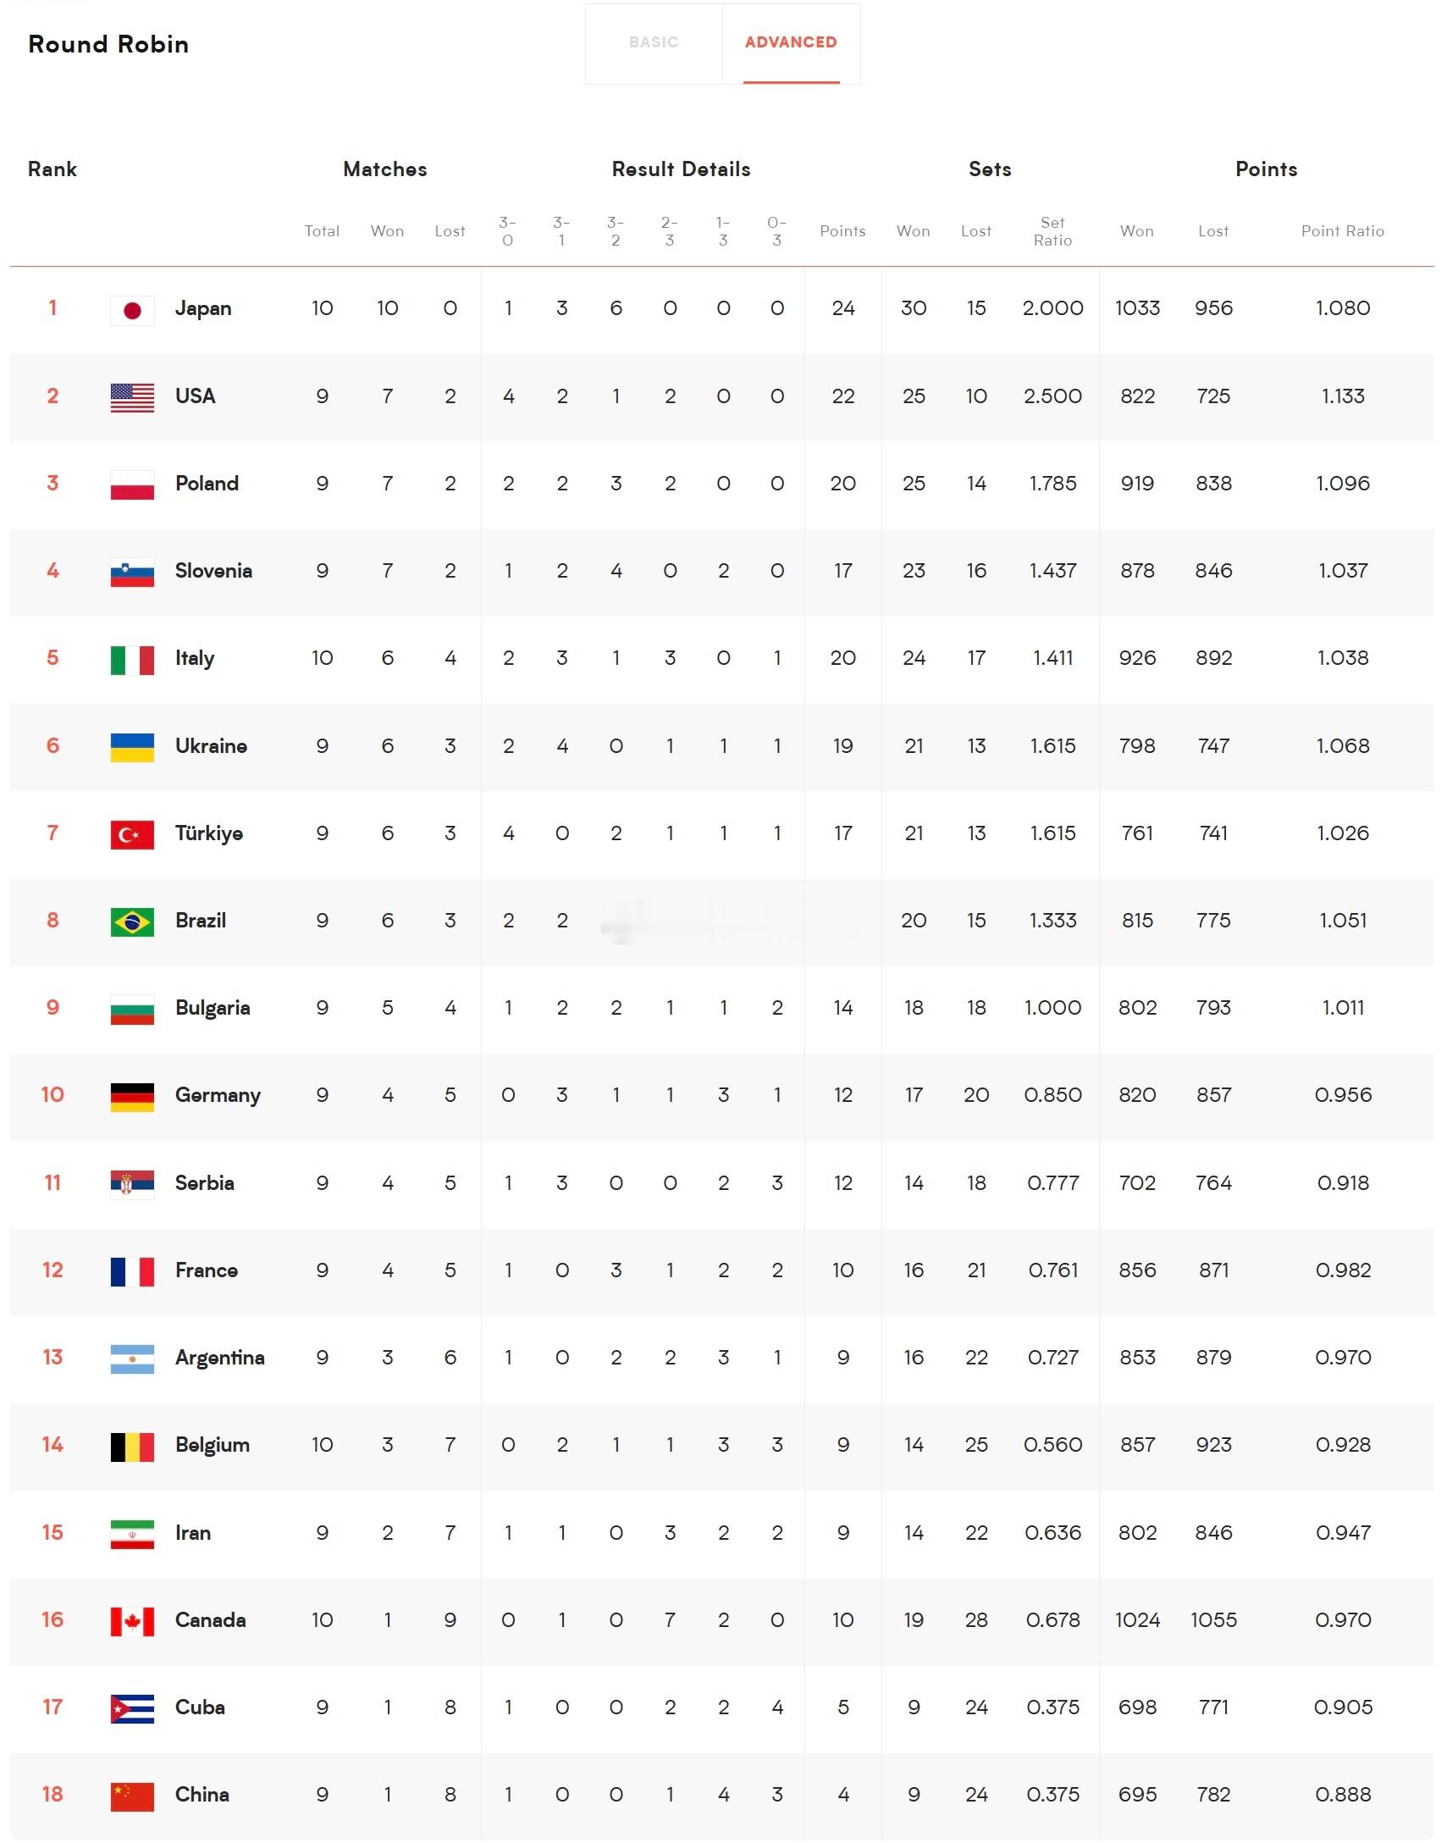The image size is (1447, 1843).
Task: Open the Italy team link
Action: coord(195,658)
